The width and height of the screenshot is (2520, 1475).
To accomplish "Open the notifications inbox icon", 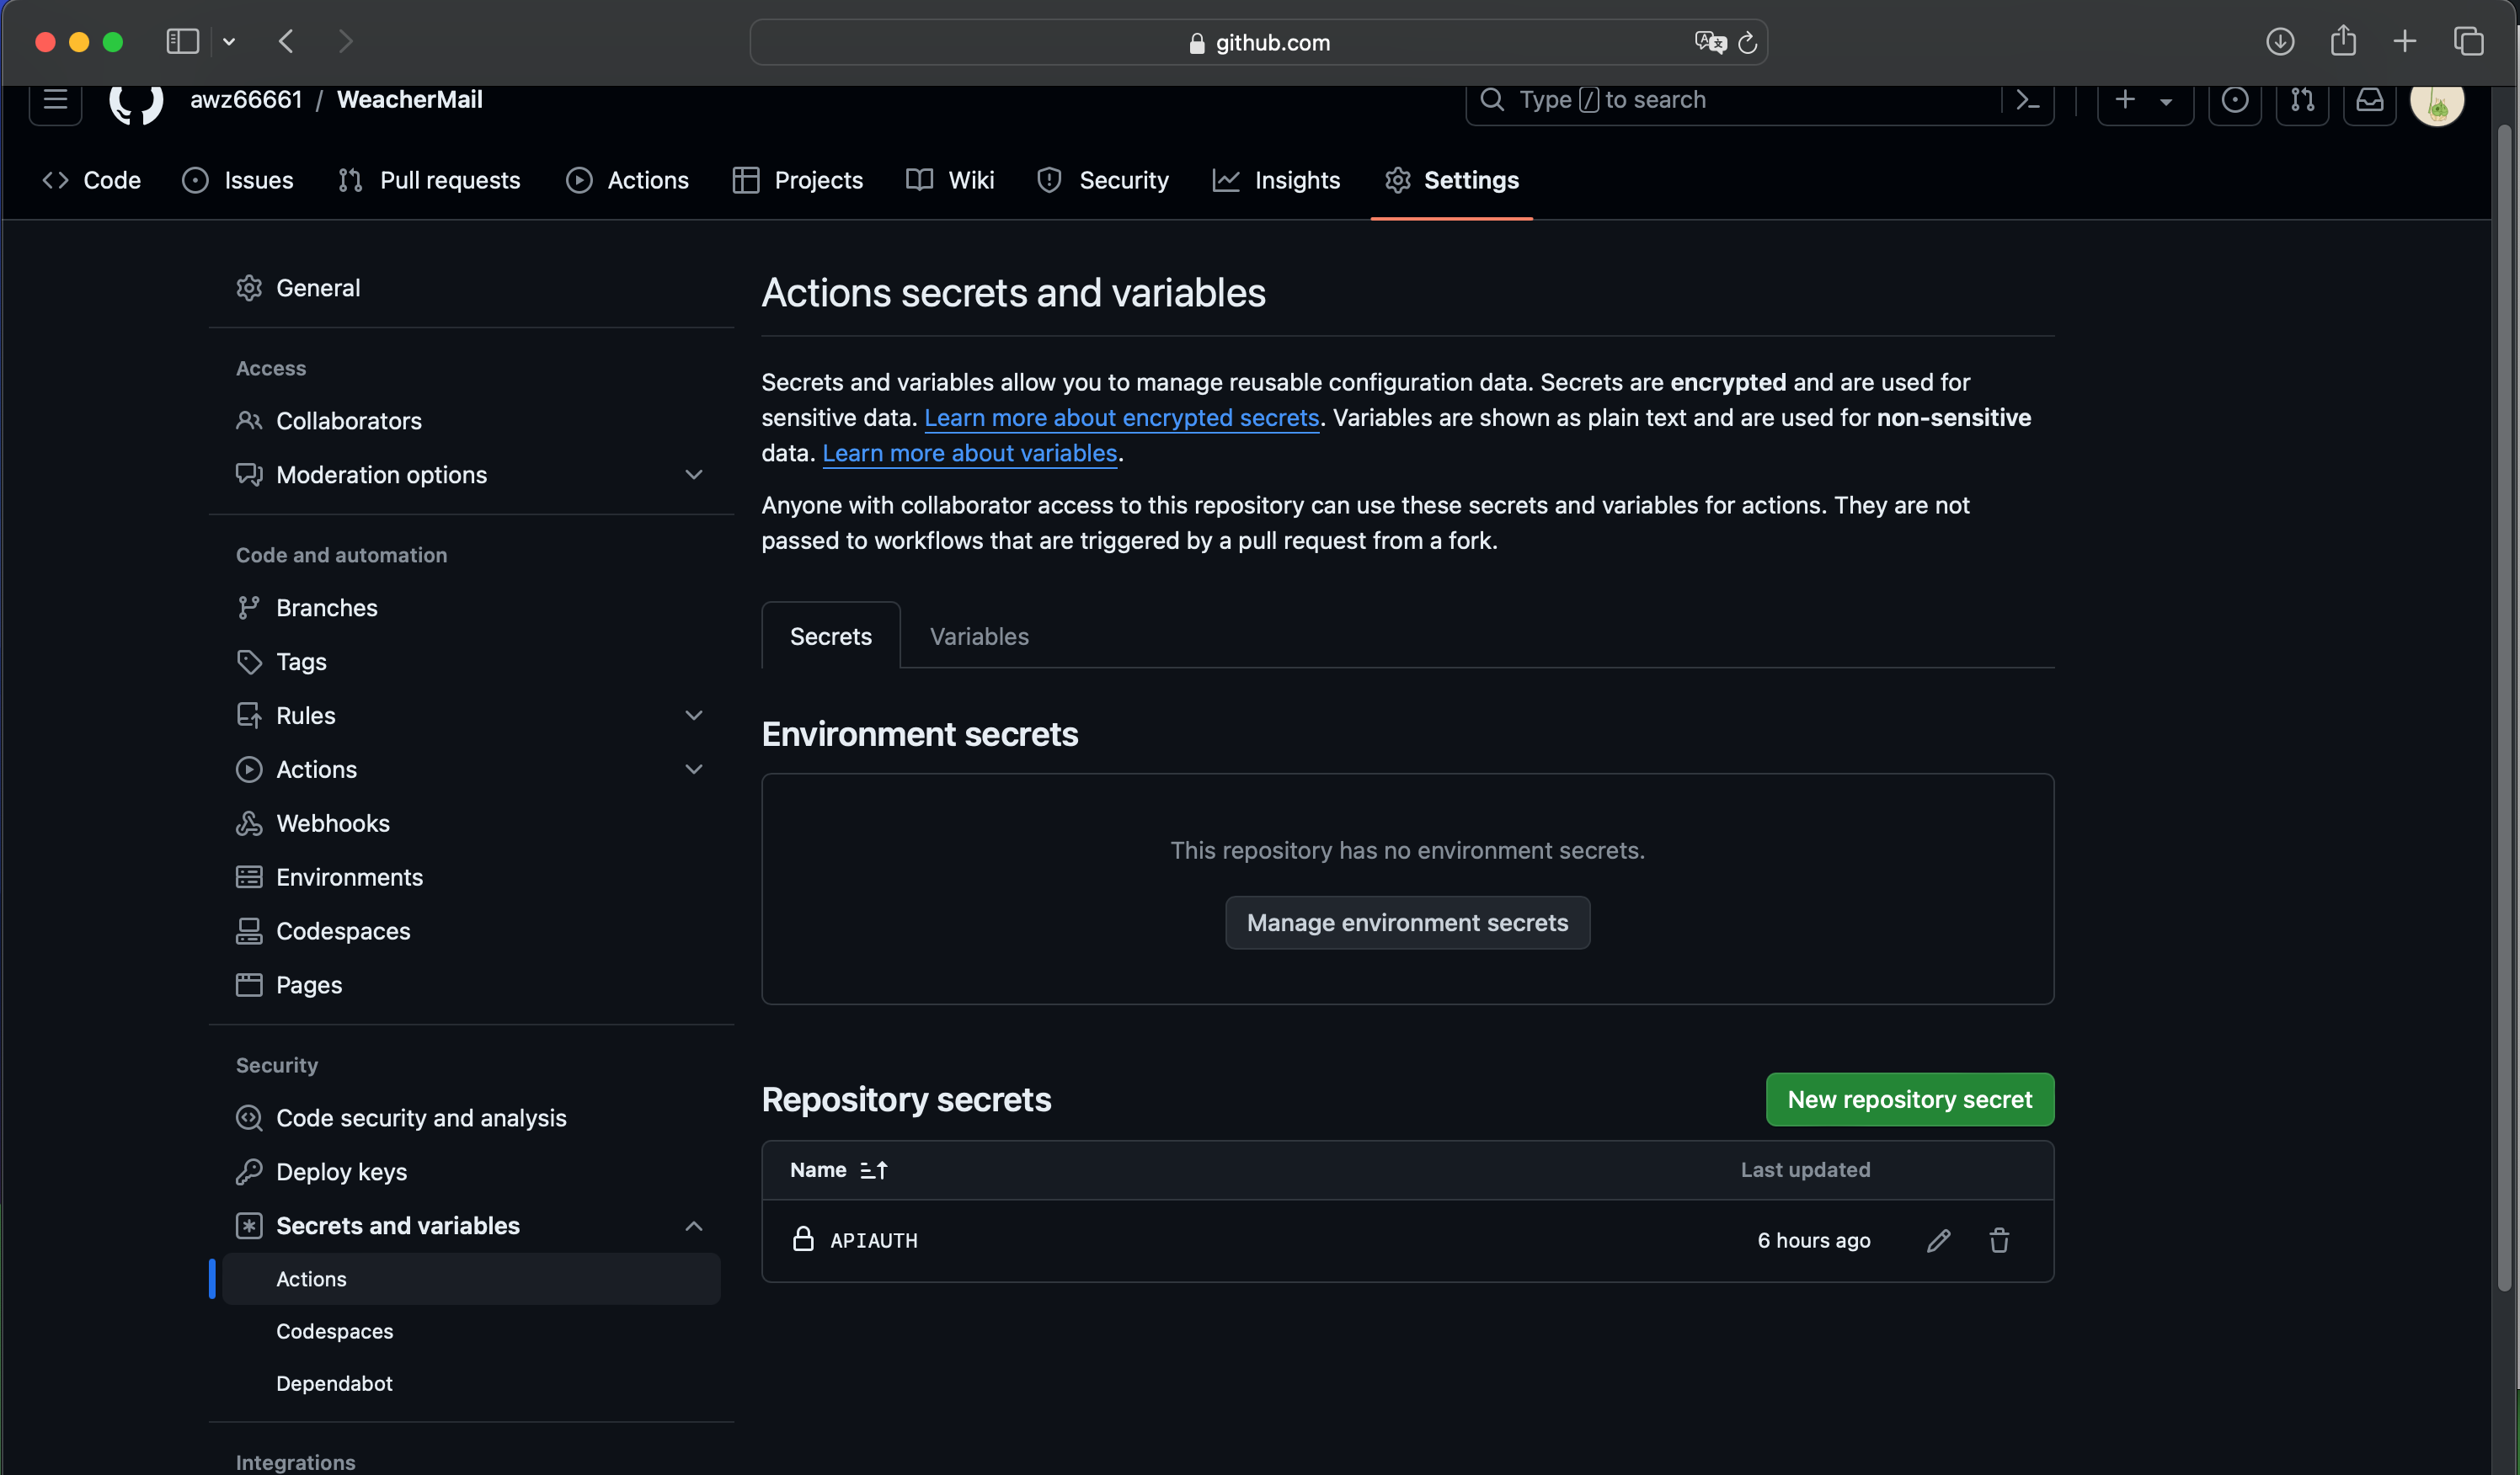I will (2370, 100).
